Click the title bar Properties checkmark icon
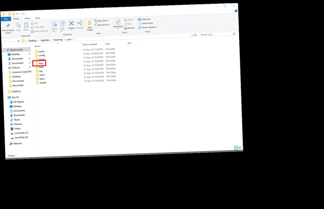The height and width of the screenshot is (209, 324). click(x=9, y=14)
